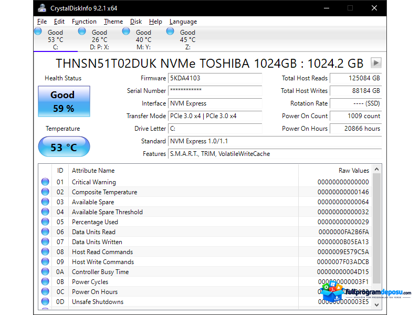The image size is (420, 315).
Task: Click the scrollbar down arrow in attribute list
Action: click(376, 305)
